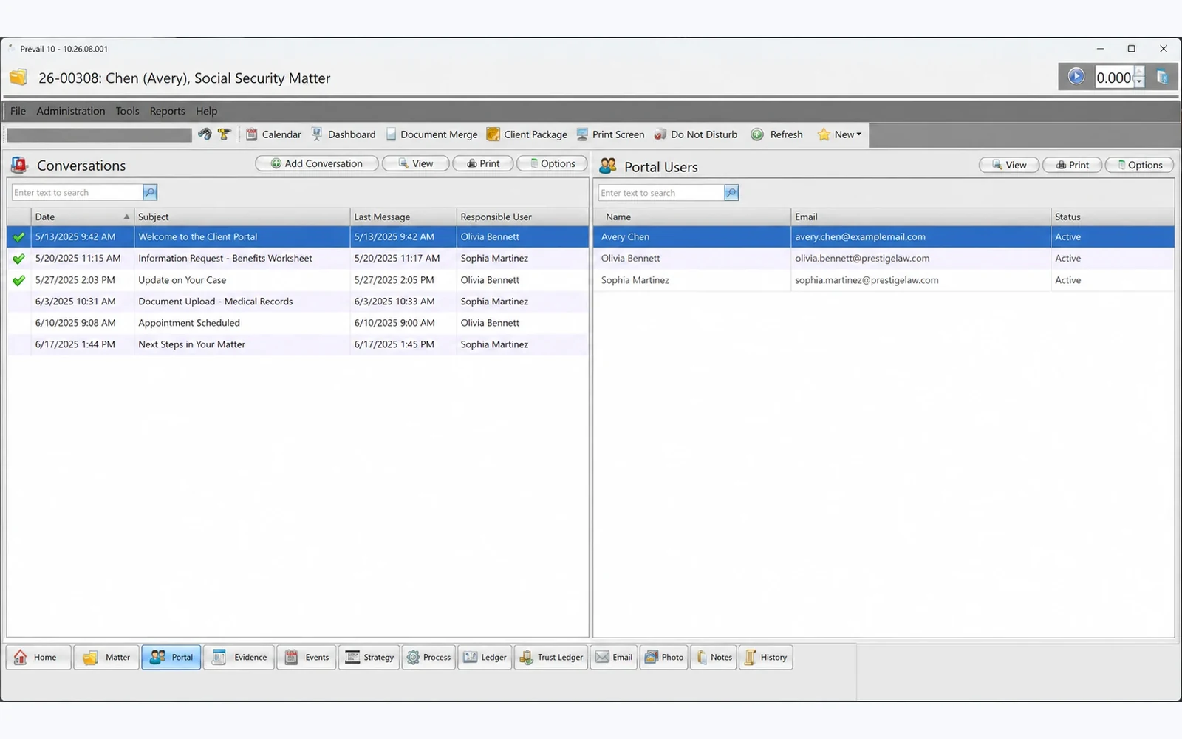This screenshot has height=739, width=1182.
Task: Launch Document Merge from the toolbar
Action: tap(431, 134)
